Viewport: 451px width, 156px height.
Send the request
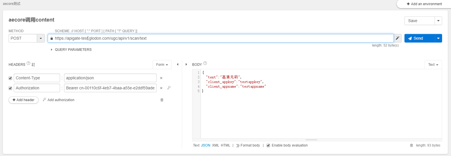tap(419, 38)
